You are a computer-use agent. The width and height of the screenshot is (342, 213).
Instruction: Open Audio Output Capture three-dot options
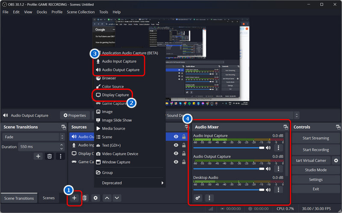click(x=278, y=169)
